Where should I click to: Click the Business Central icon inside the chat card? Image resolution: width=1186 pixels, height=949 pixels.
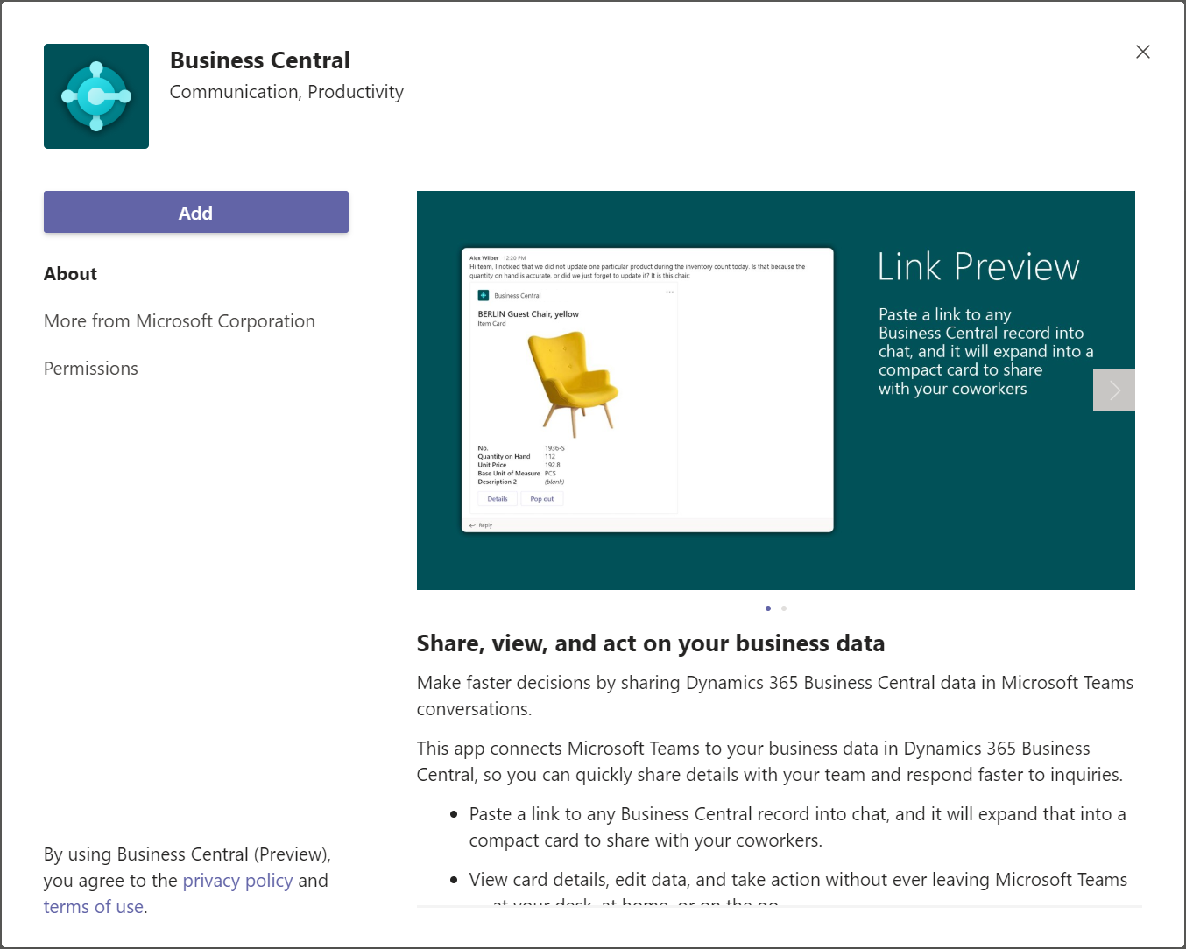[x=483, y=295]
